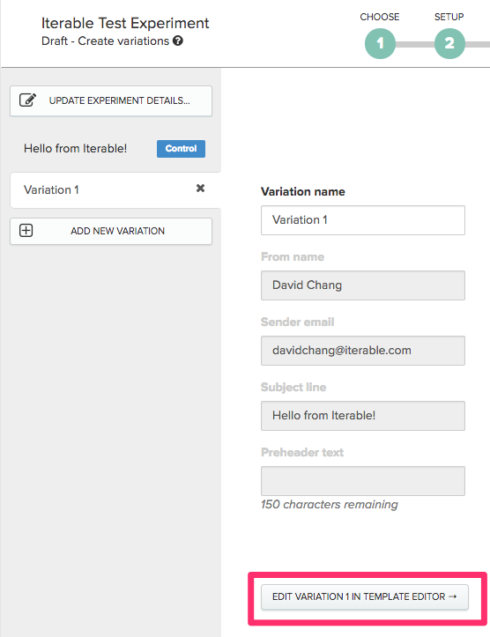Focus the Variation name input field
Viewport: 490px width, 637px height.
[363, 220]
